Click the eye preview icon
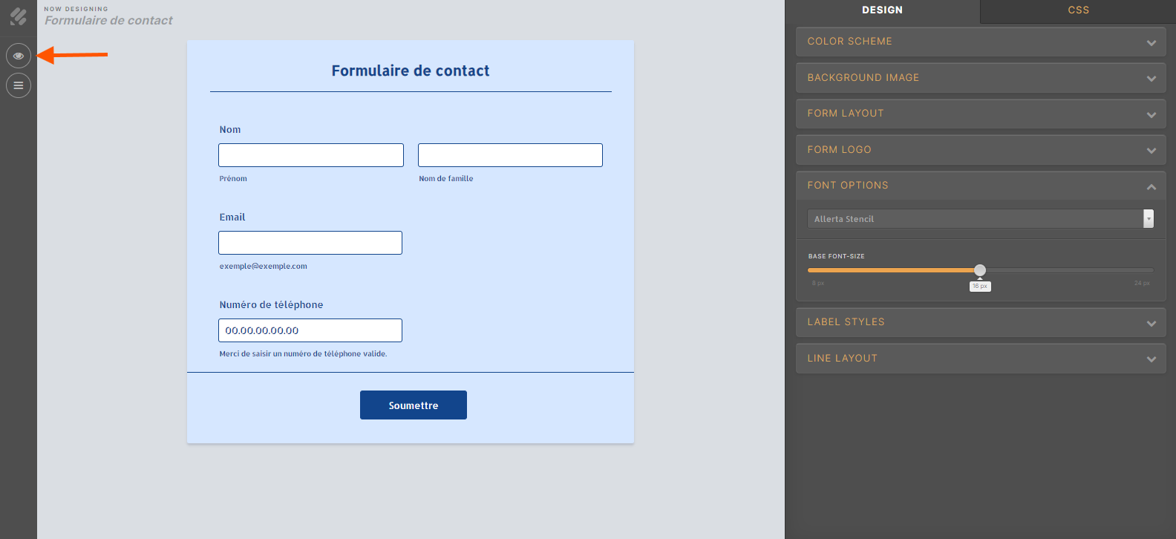Viewport: 1176px width, 539px height. [19, 56]
